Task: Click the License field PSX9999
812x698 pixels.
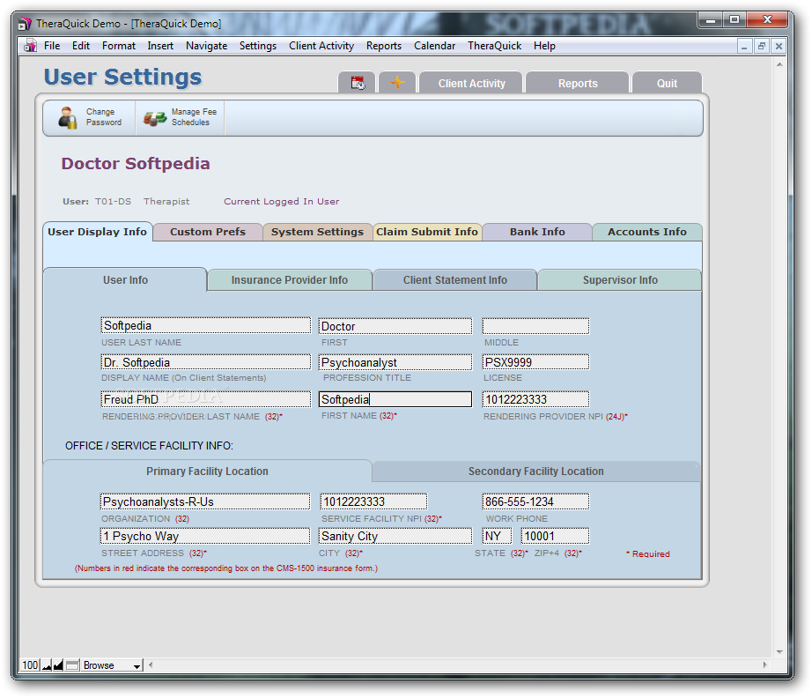Action: coord(535,362)
